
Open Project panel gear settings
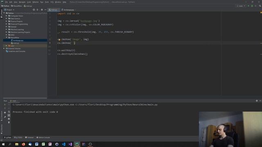tap(42, 10)
